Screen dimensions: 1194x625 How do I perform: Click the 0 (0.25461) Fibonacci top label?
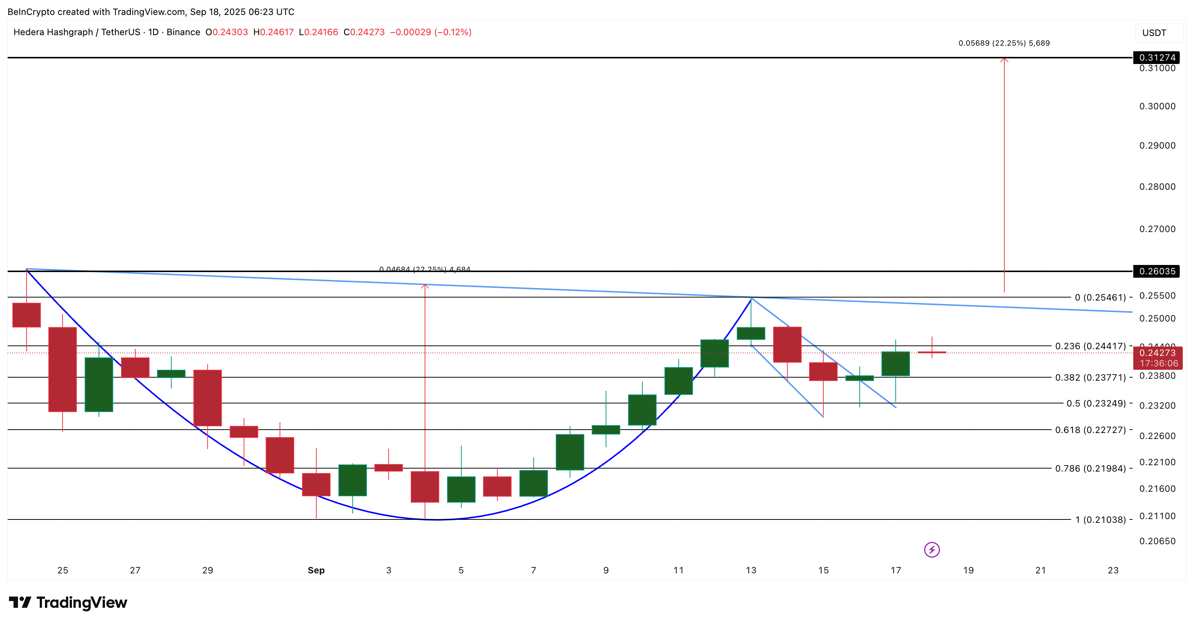[1100, 297]
